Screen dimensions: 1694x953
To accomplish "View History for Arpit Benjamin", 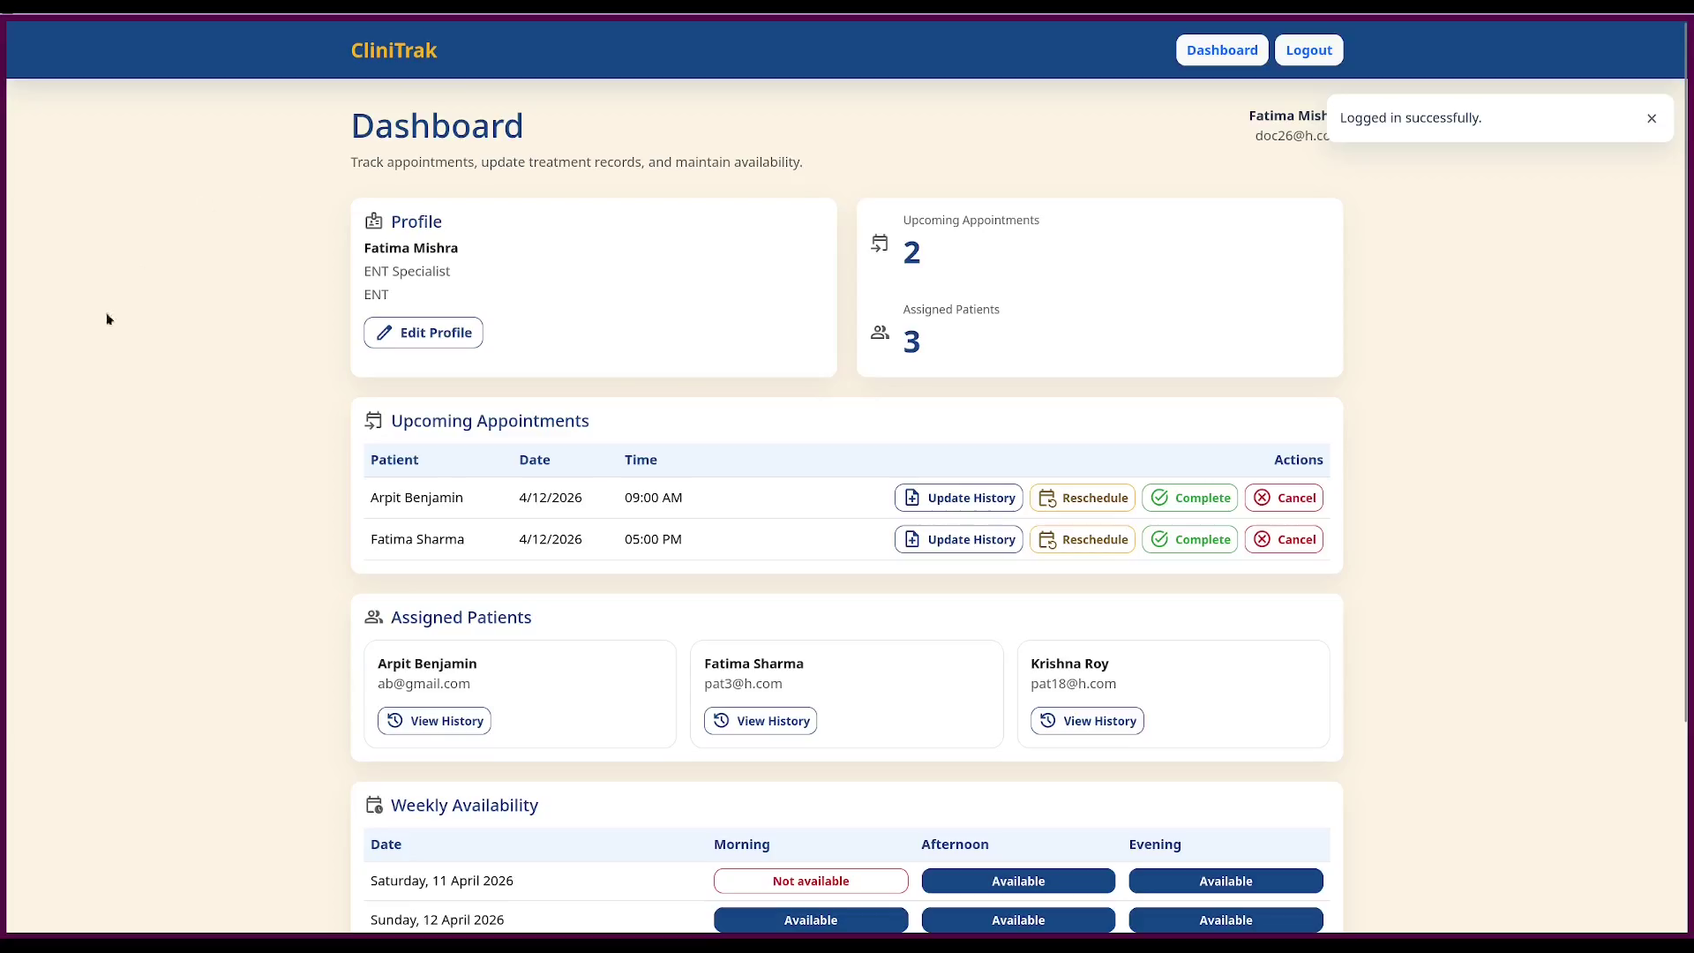I will coord(434,721).
